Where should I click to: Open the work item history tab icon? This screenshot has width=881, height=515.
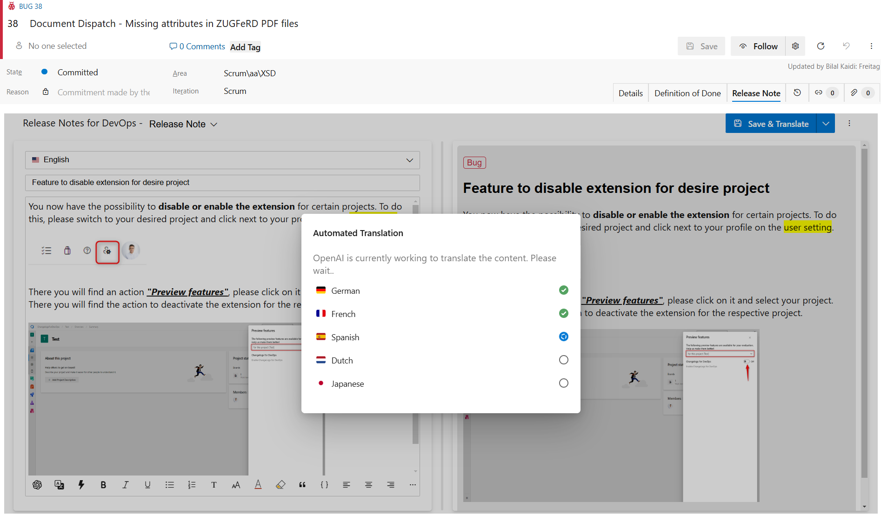(x=797, y=93)
